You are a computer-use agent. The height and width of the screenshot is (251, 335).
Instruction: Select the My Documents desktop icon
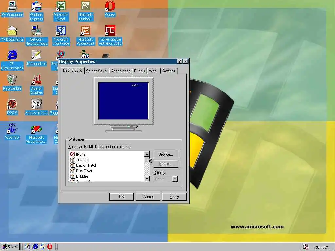point(12,34)
